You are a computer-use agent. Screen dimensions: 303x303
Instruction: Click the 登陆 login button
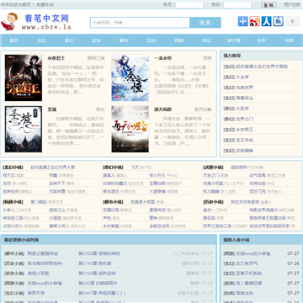coord(268,5)
